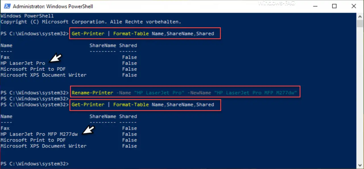Click 'Microsoft Print to PDF' in first table
Image resolution: width=364 pixels, height=169 pixels.
33,69
